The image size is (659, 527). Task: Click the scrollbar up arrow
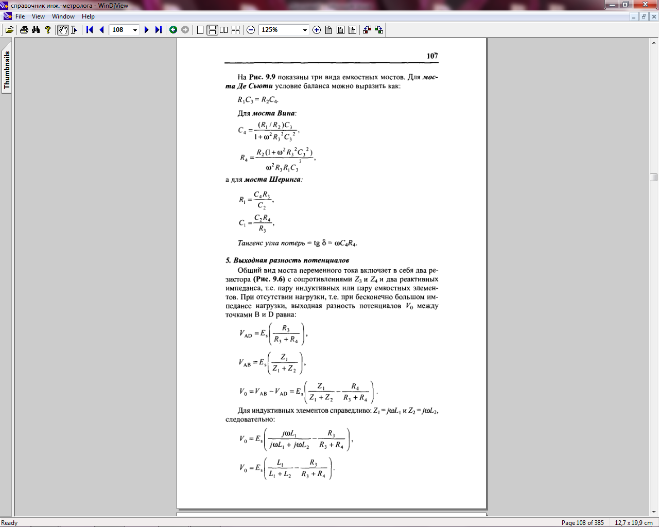654,42
